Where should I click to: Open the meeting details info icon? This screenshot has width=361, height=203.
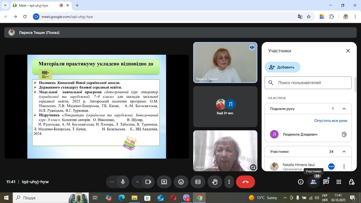click(x=300, y=182)
